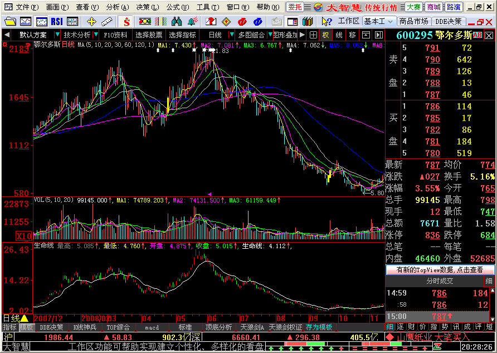Open the 日线 period dropdown arrow

[x=232, y=35]
